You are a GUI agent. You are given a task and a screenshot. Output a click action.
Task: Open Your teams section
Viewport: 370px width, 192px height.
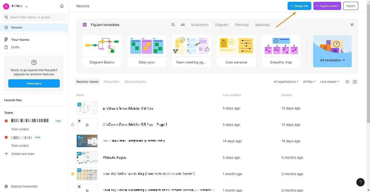click(x=20, y=40)
